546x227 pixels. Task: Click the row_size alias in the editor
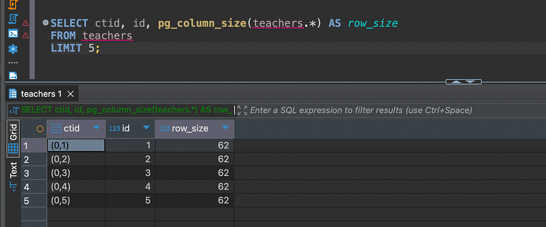(373, 23)
